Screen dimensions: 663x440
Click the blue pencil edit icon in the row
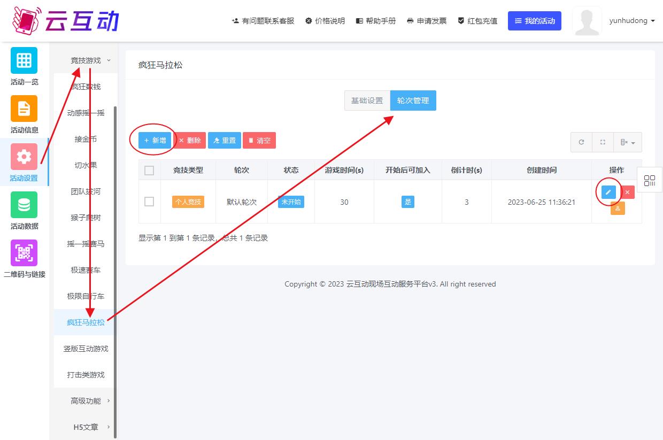point(608,192)
